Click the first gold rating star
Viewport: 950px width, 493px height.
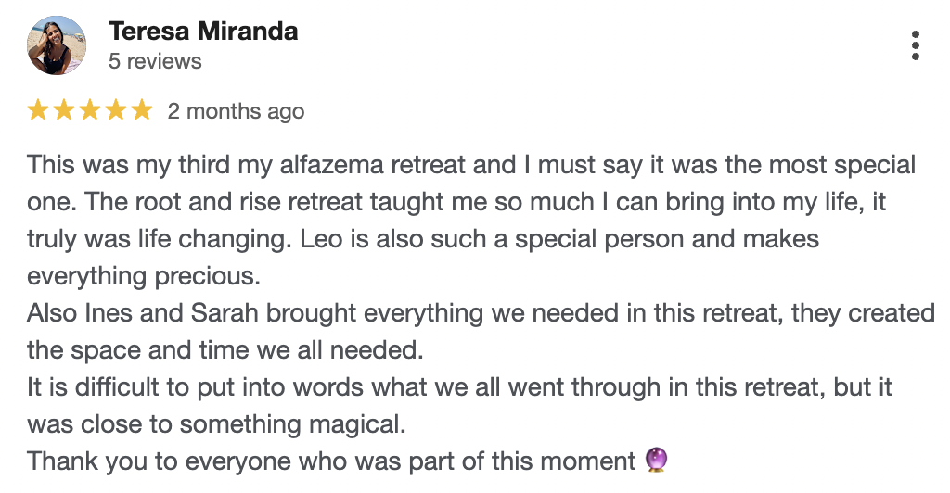point(38,111)
